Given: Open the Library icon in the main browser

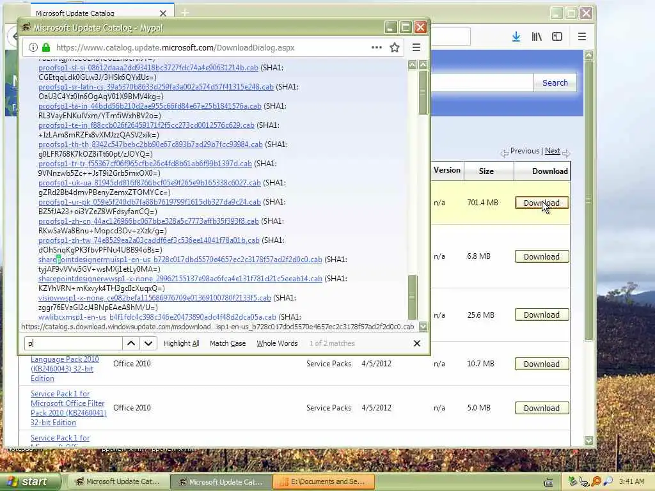Looking at the screenshot, I should (537, 36).
